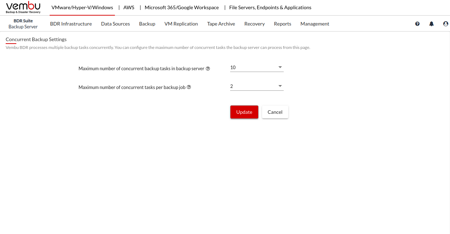Open the Recovery menu
Viewport: 450px width, 234px height.
point(254,24)
